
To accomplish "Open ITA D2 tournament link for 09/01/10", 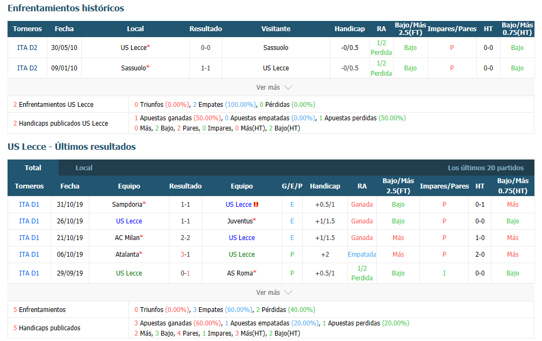I will (27, 68).
